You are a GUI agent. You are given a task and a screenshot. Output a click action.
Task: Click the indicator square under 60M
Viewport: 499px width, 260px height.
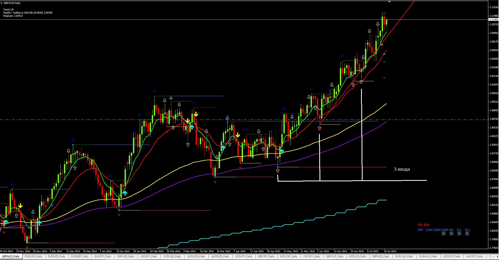443,233
